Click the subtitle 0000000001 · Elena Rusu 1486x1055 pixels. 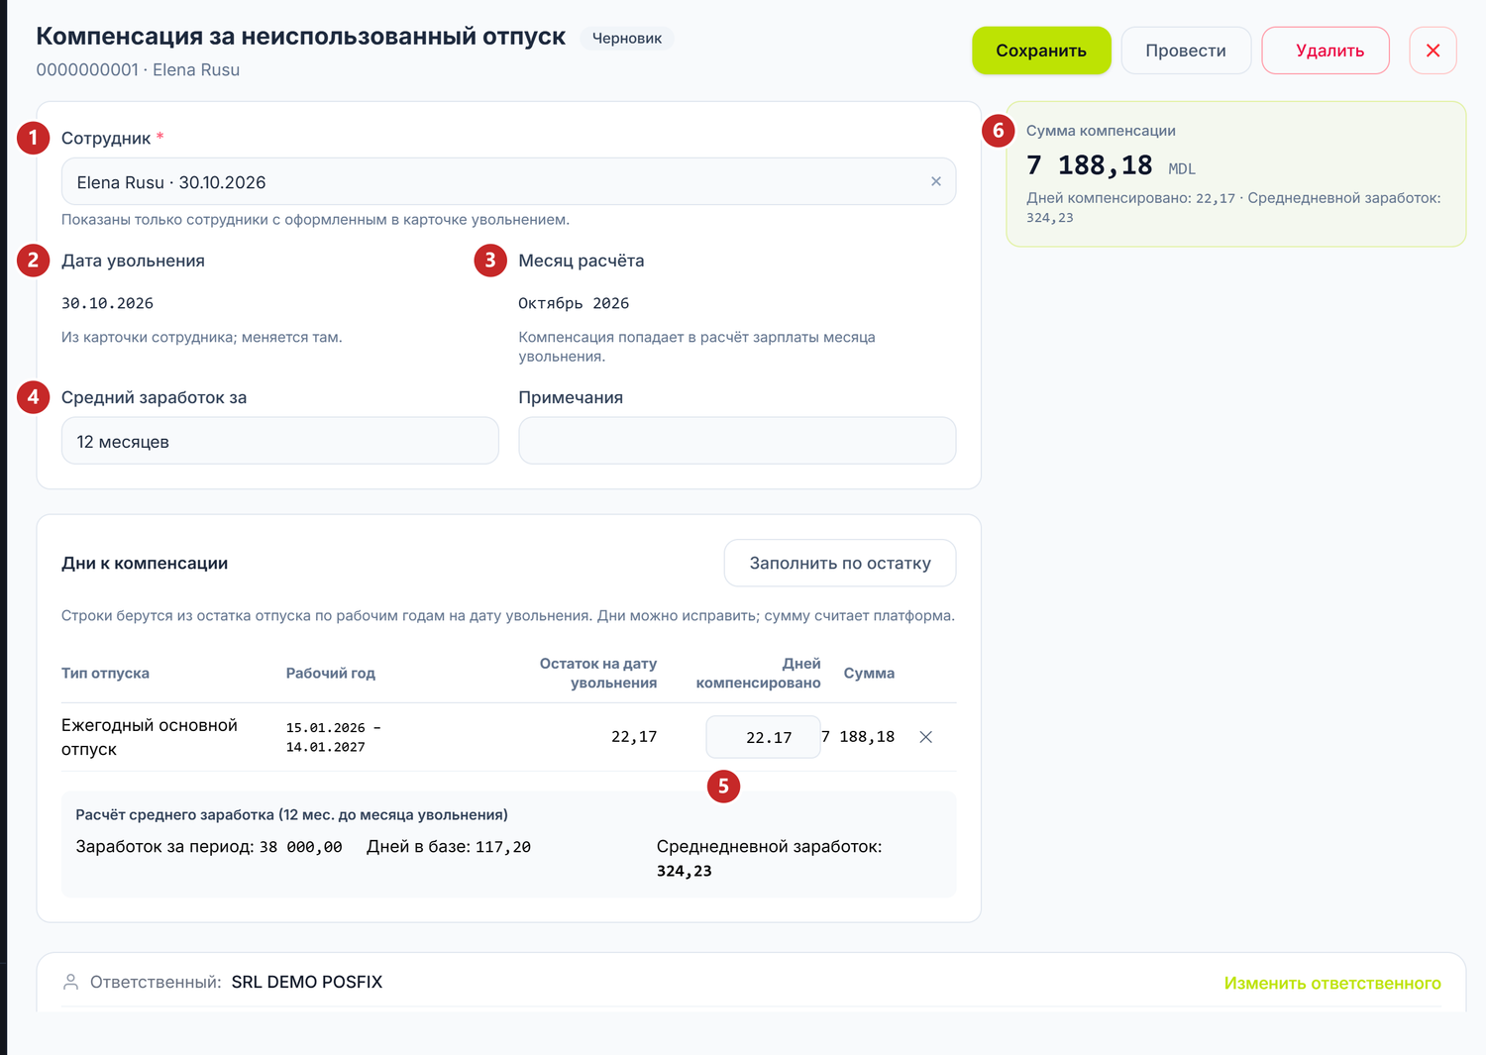tap(138, 70)
